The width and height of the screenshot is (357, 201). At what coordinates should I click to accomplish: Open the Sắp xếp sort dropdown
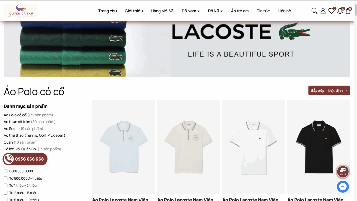click(329, 91)
